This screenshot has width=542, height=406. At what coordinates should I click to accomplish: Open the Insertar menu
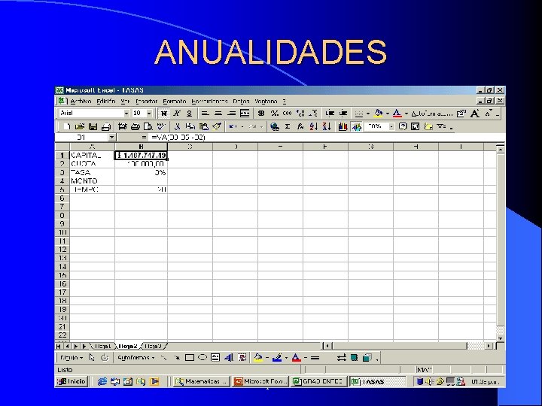(x=146, y=101)
